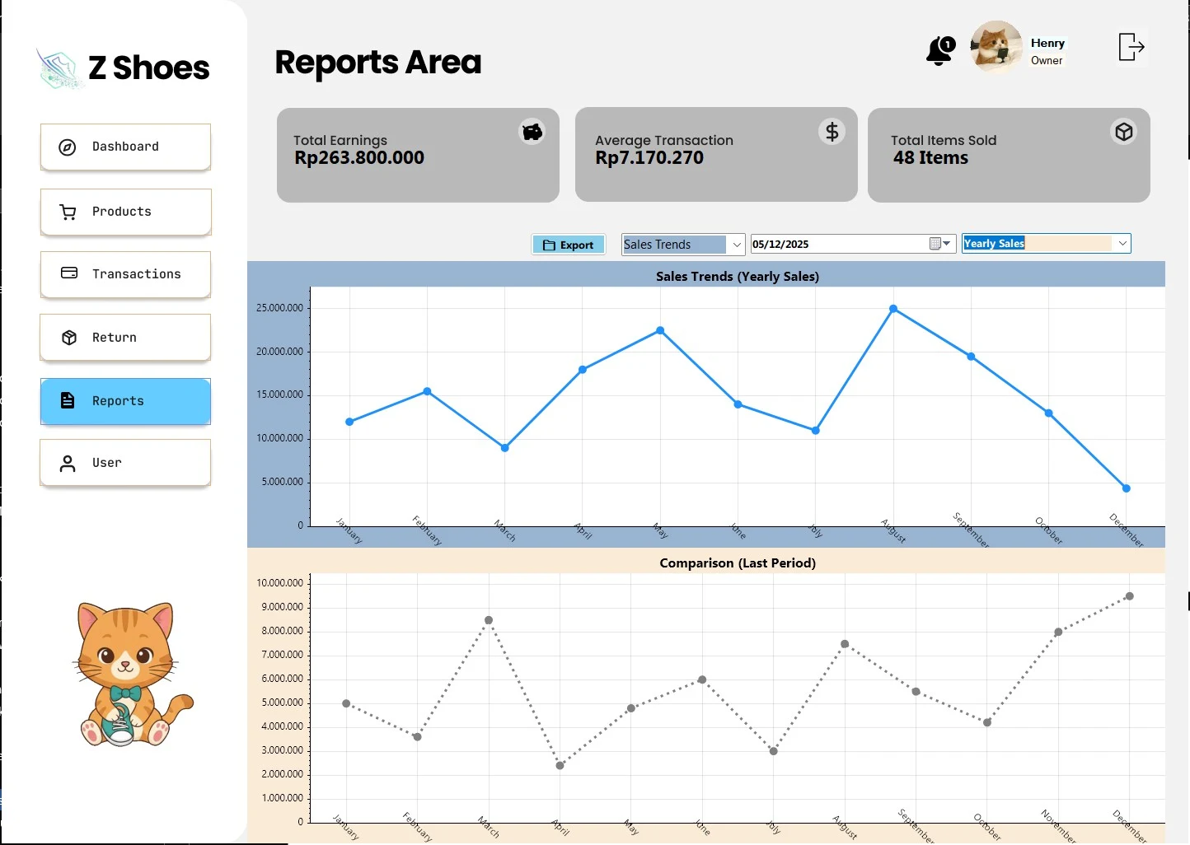
Task: Click the cartoon kitten mascot image
Action: tap(132, 675)
